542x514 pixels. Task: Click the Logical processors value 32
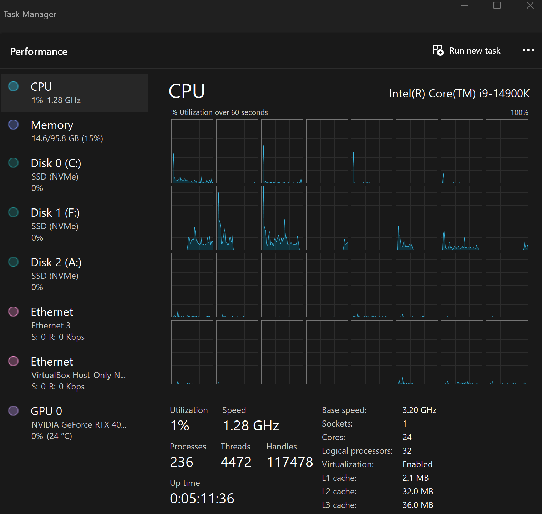click(407, 451)
